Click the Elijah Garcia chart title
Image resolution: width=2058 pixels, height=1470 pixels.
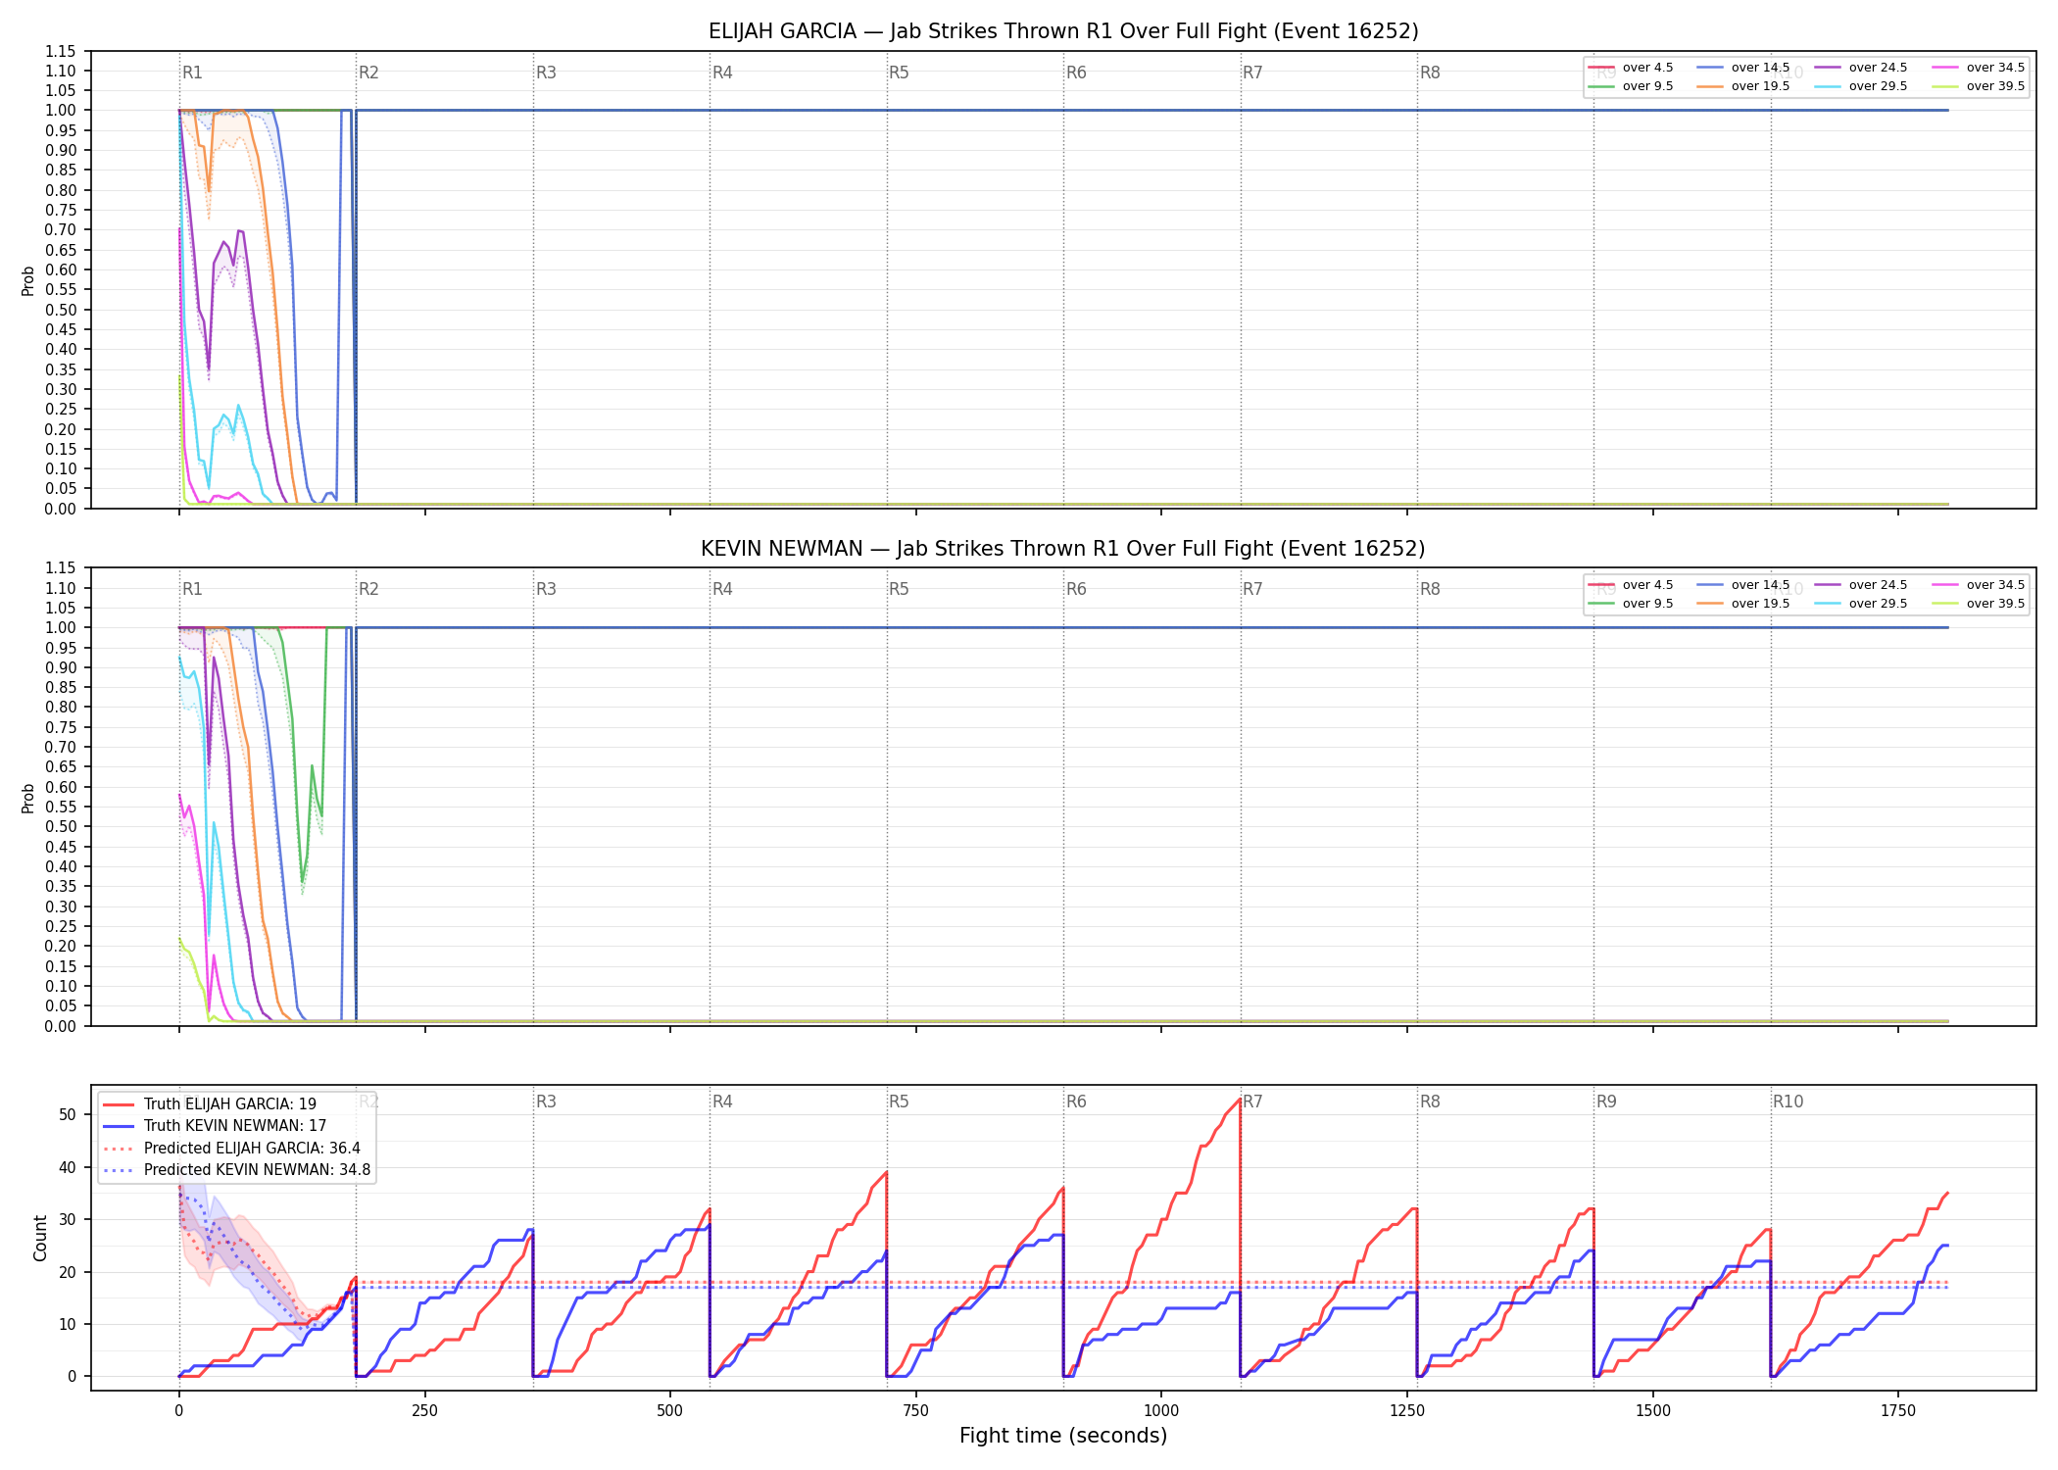pyautogui.click(x=1063, y=31)
